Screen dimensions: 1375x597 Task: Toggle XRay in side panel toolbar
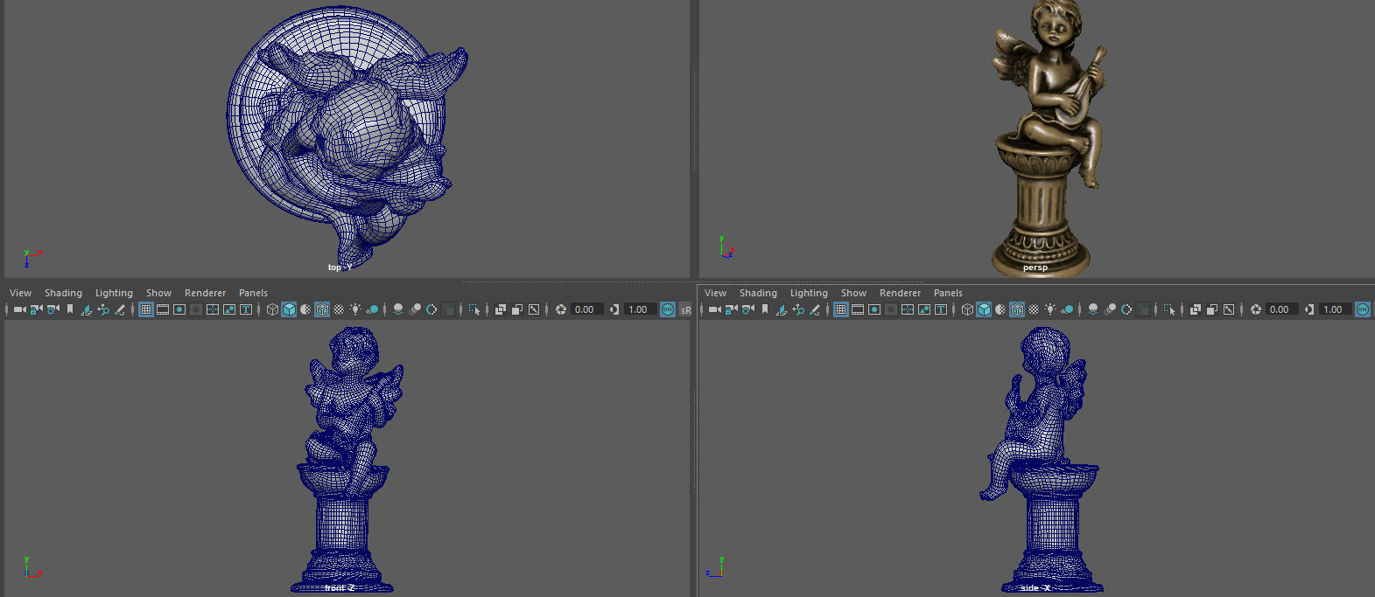click(x=1196, y=309)
